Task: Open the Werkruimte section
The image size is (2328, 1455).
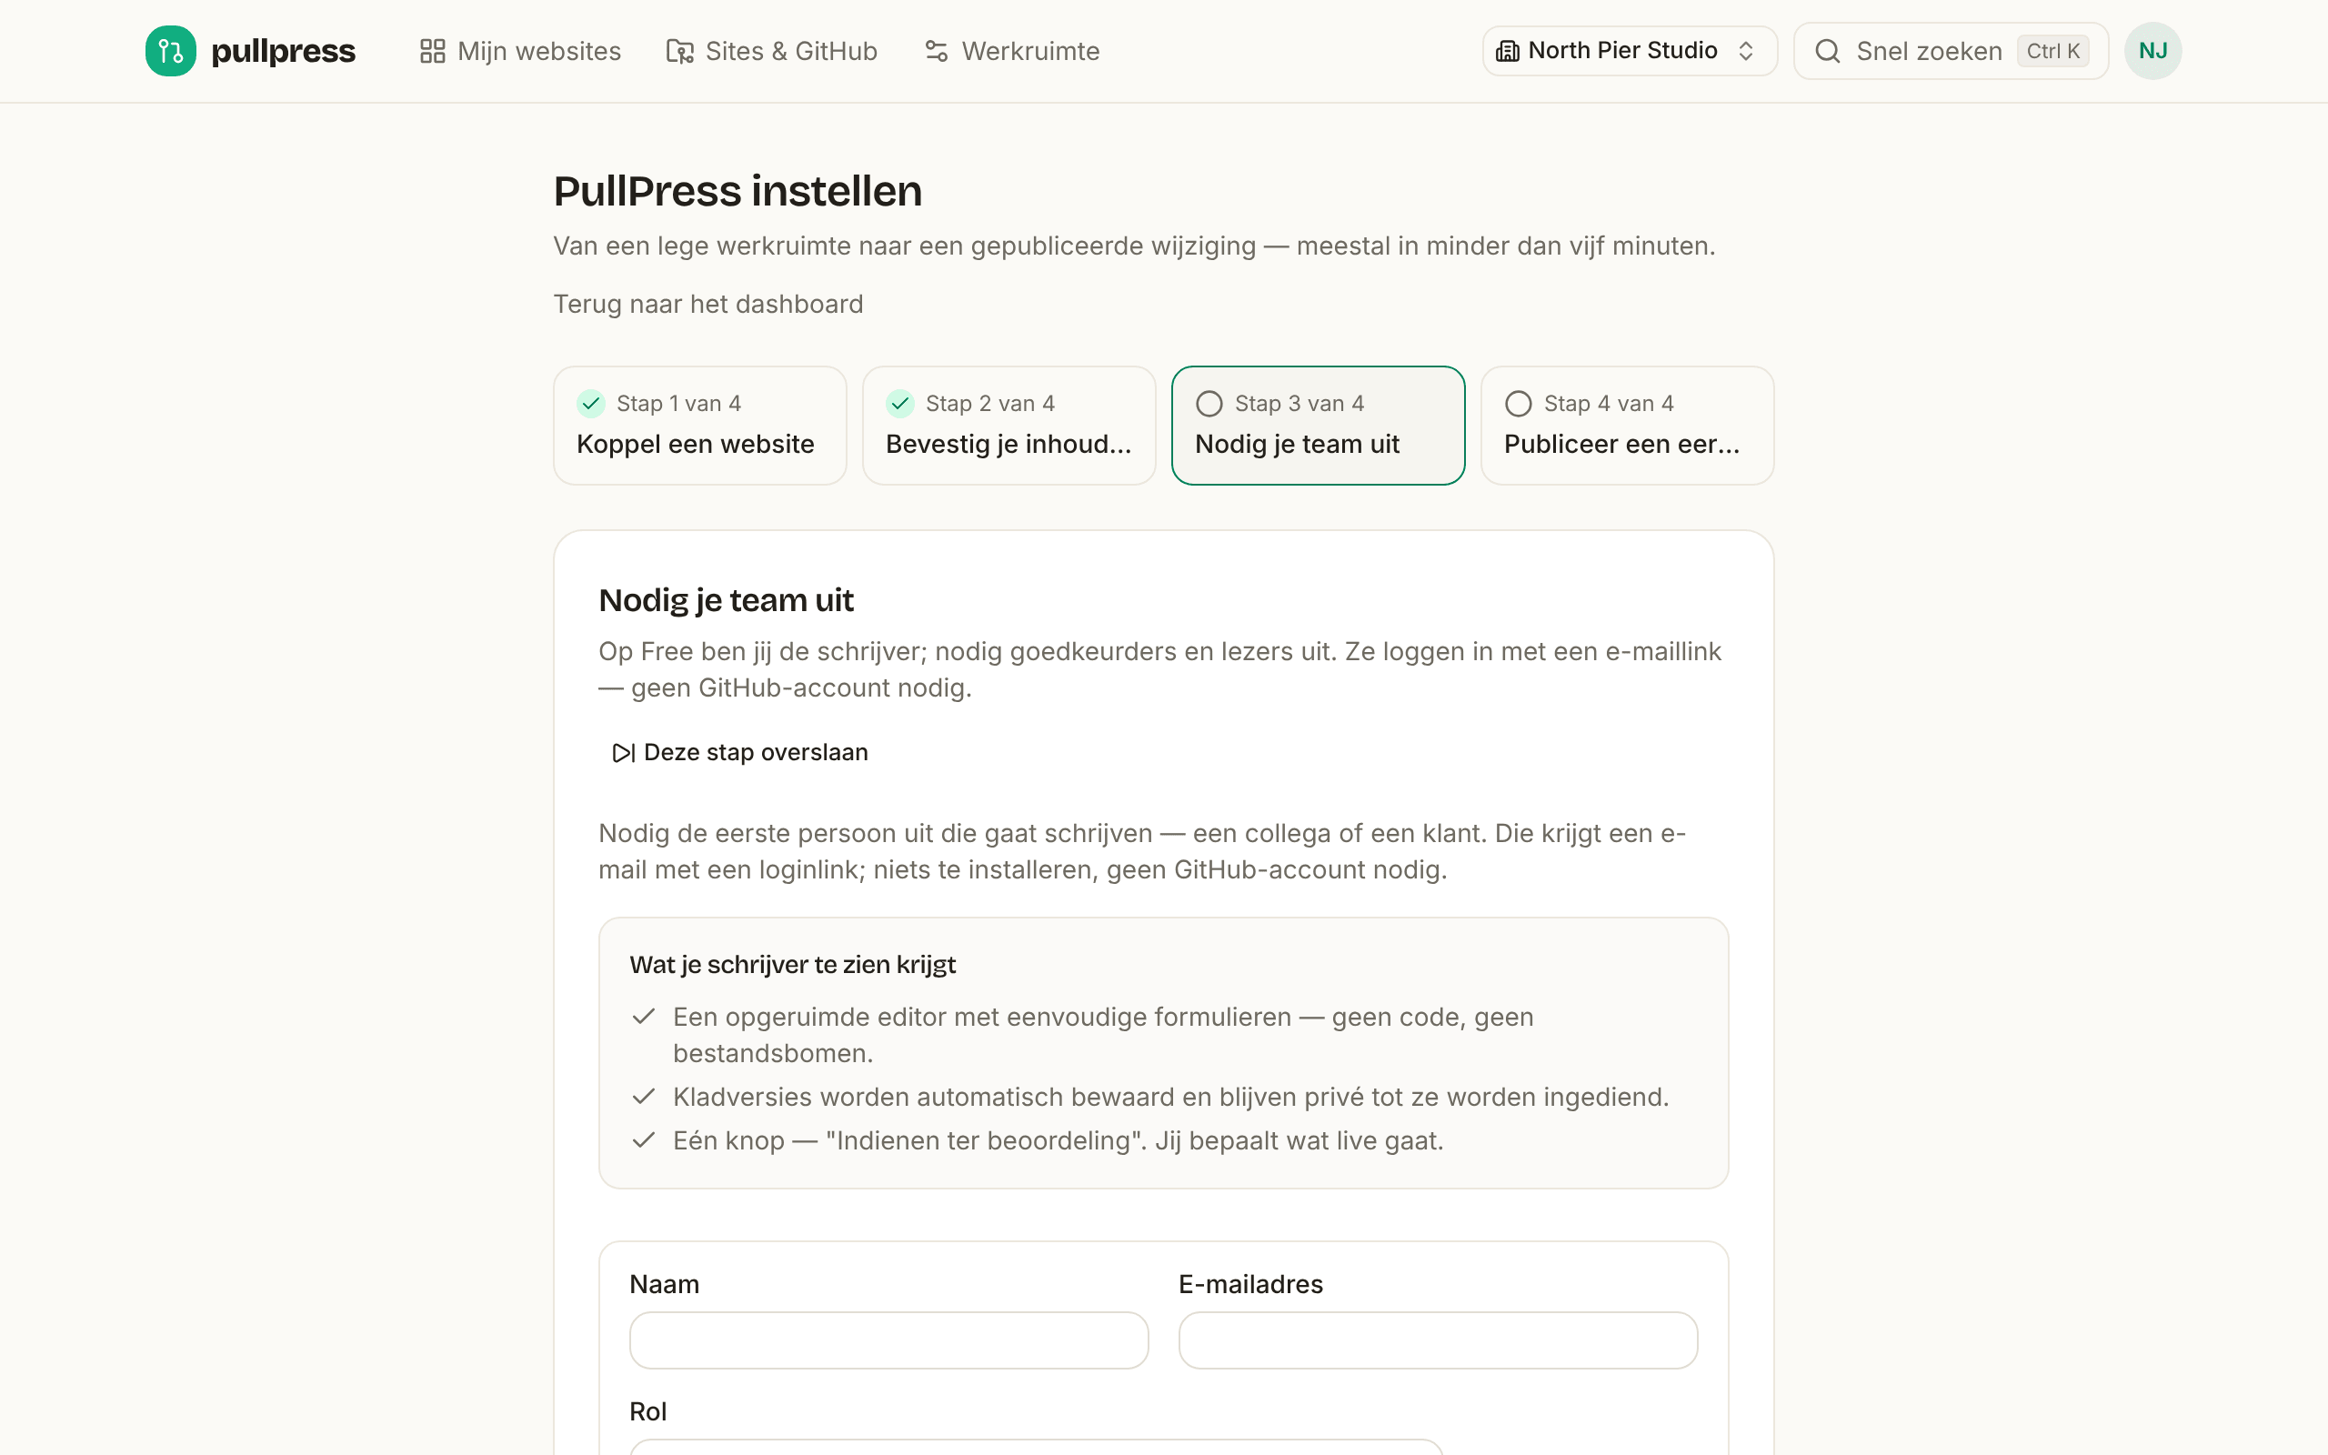Action: pyautogui.click(x=1011, y=51)
